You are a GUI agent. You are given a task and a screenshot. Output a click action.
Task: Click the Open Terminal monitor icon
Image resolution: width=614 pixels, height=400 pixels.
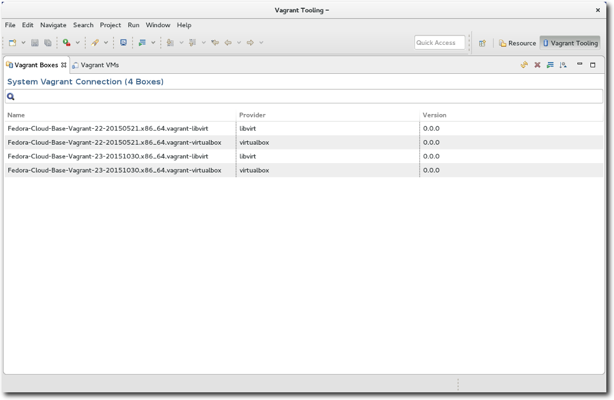123,43
